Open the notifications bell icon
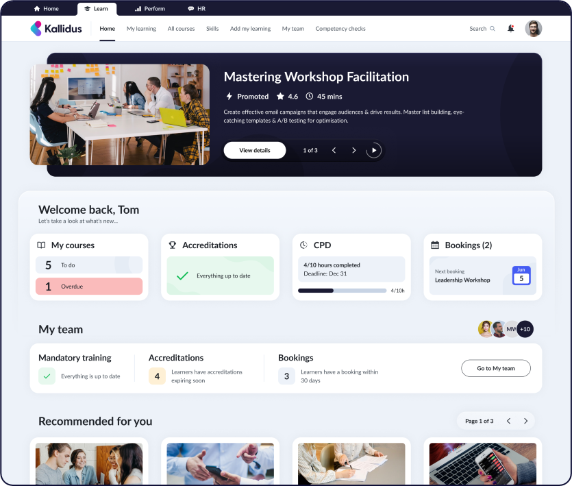 510,29
